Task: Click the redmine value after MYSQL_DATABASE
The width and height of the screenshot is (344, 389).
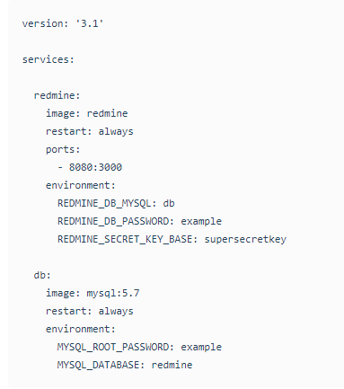Action: [x=172, y=365]
